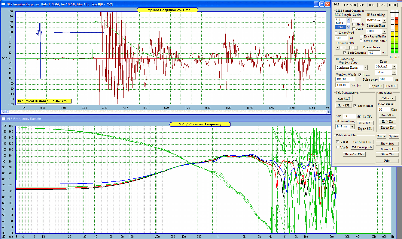Enable the Auto checkbox

coord(354,29)
